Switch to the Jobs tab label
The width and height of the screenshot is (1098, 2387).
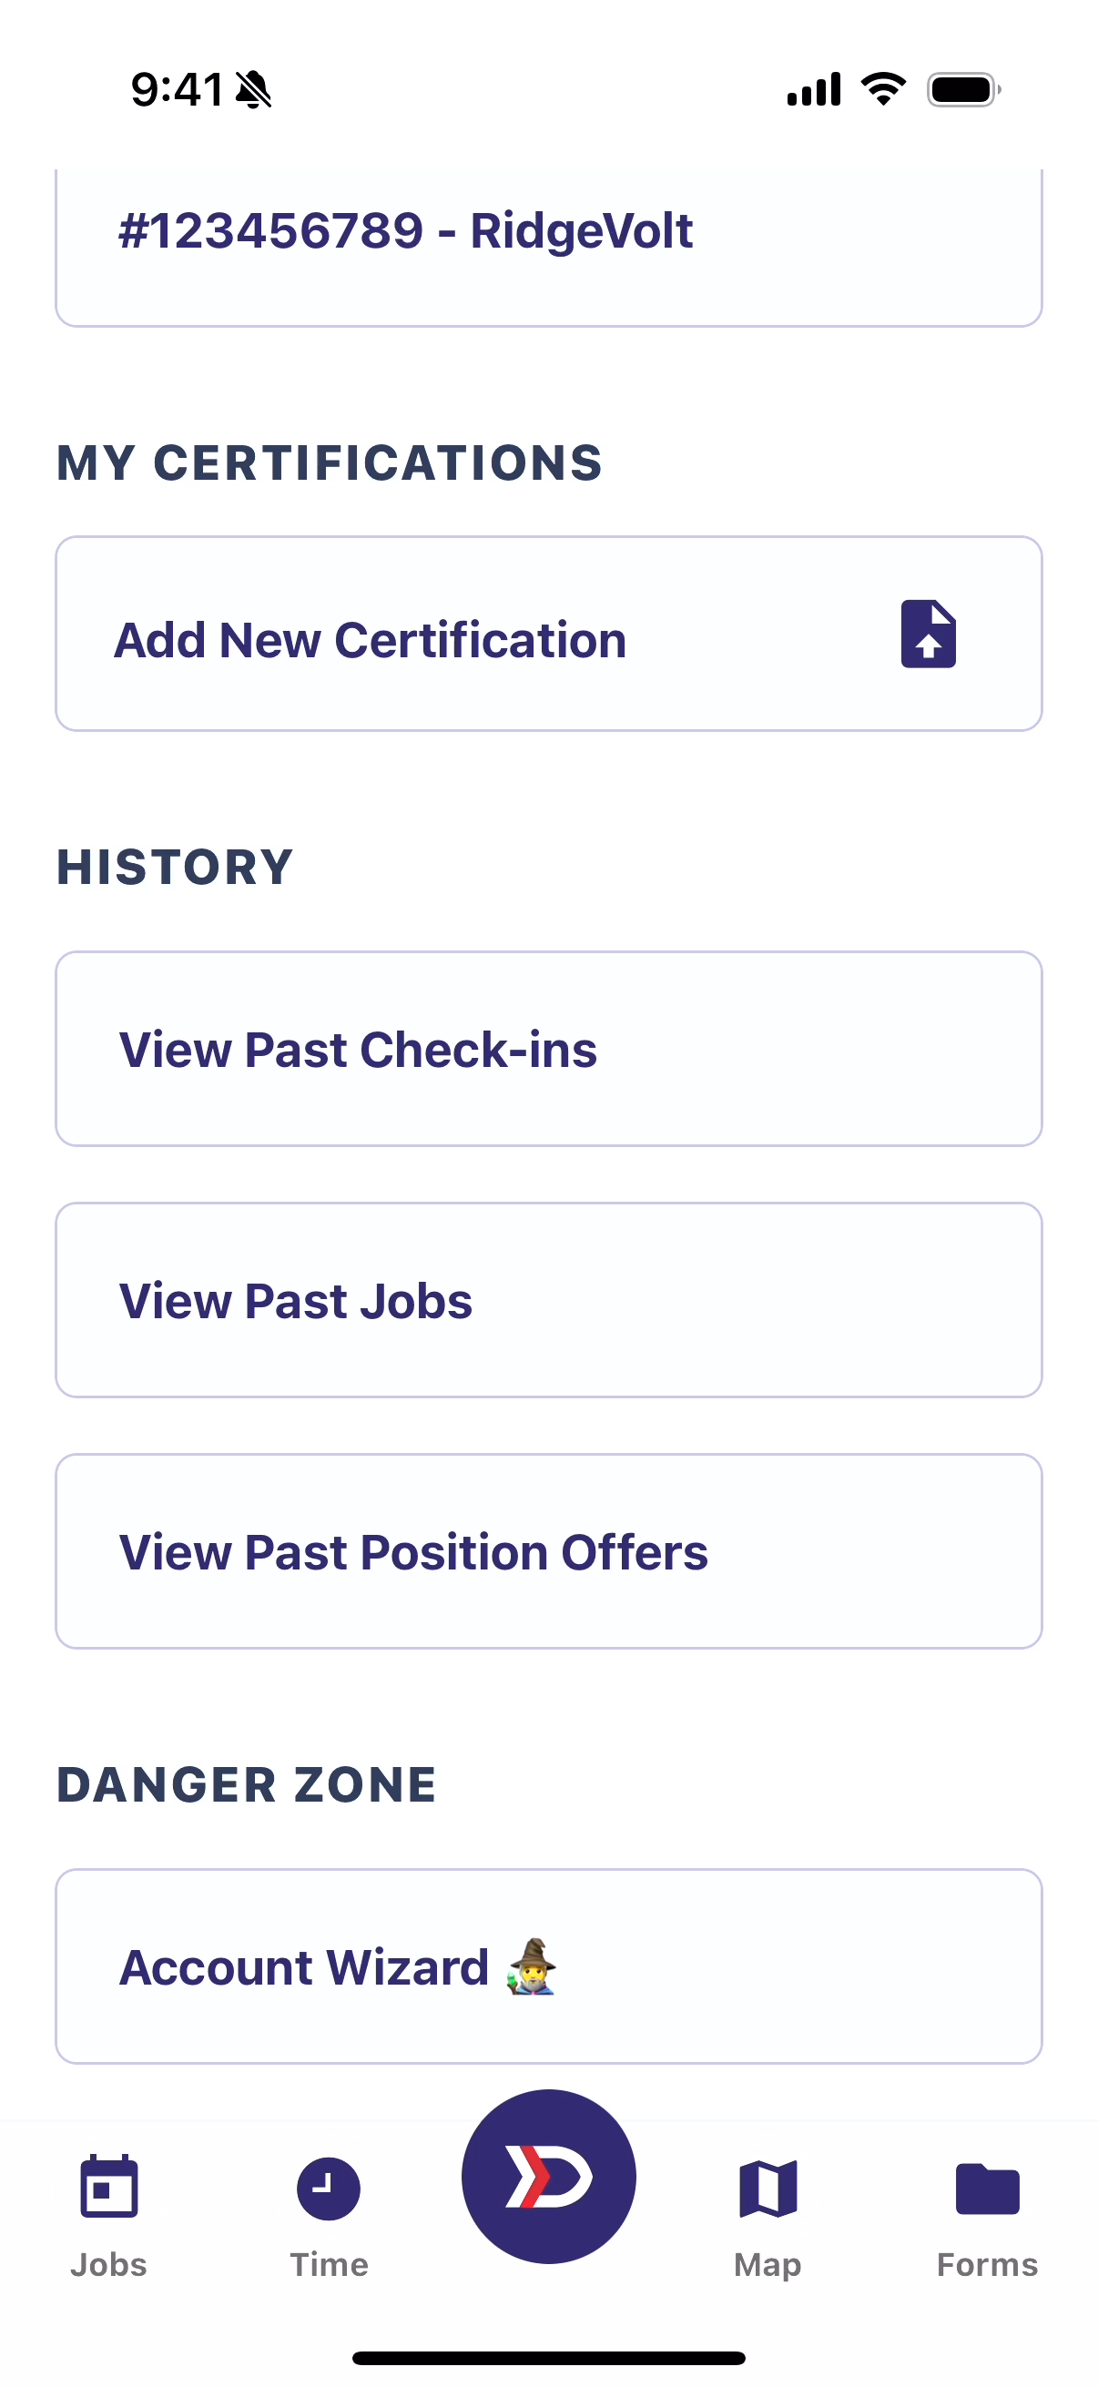click(109, 2265)
